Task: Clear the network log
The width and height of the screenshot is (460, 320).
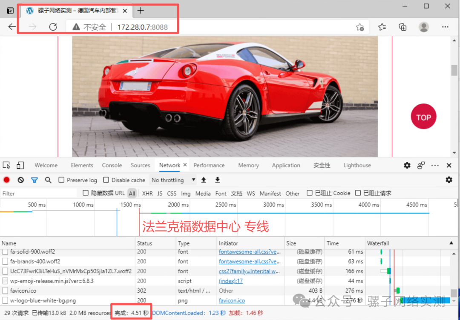Action: (20, 180)
